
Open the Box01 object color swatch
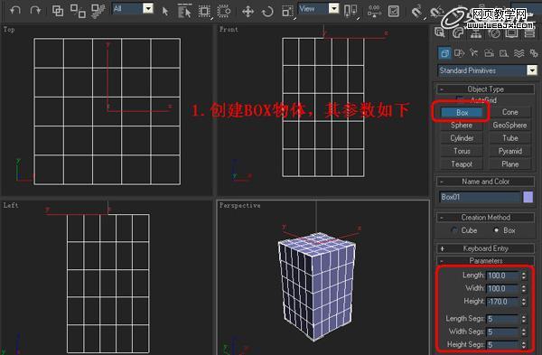[528, 197]
